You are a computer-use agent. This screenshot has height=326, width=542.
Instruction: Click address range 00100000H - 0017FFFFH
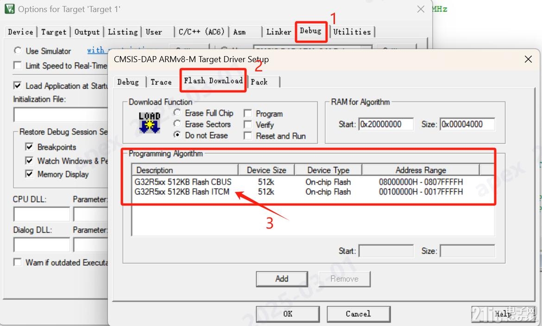tap(421, 192)
